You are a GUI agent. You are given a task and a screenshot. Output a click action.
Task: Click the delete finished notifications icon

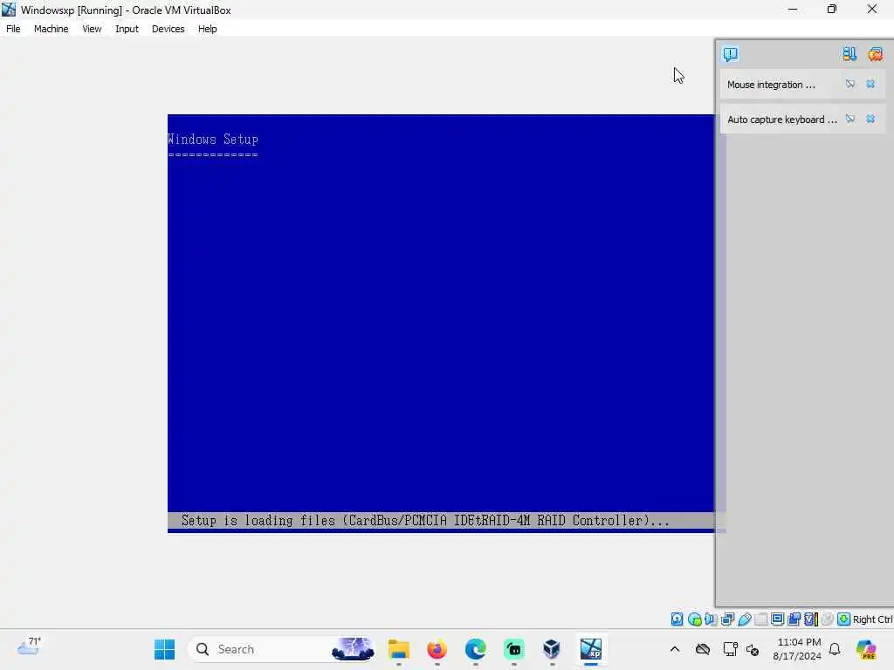[875, 54]
